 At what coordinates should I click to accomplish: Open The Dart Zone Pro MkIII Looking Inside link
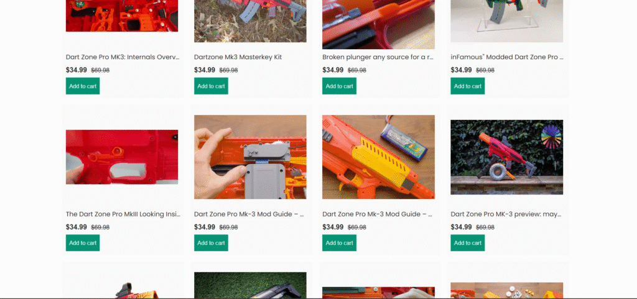pos(123,214)
